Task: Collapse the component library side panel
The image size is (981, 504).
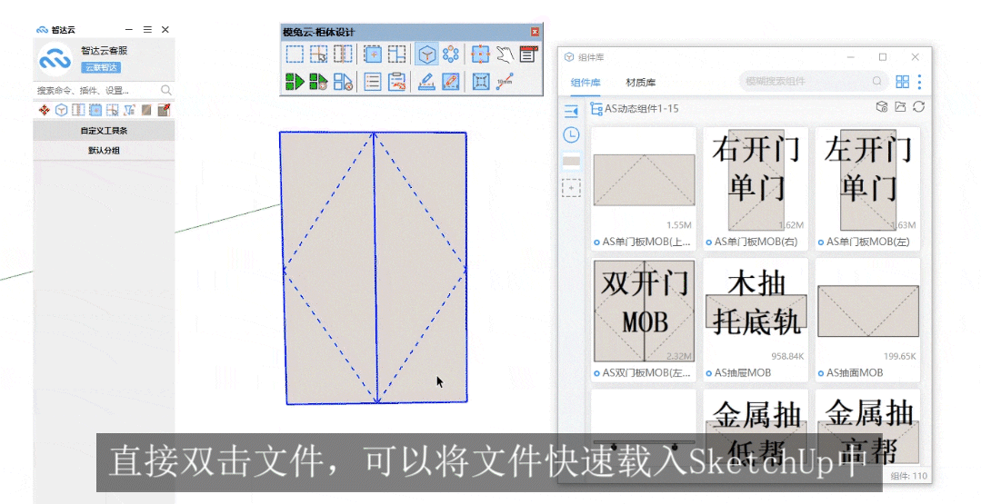Action: tap(571, 111)
